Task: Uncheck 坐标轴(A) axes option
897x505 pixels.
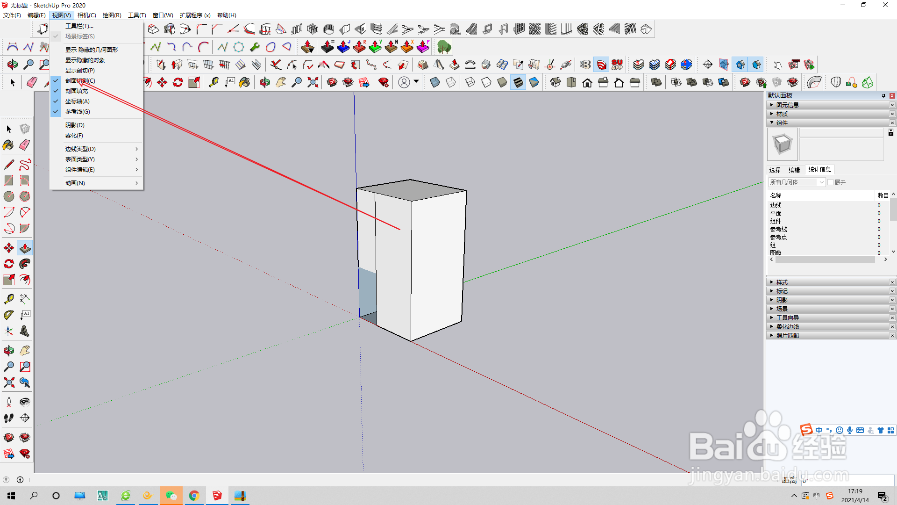Action: 77,101
